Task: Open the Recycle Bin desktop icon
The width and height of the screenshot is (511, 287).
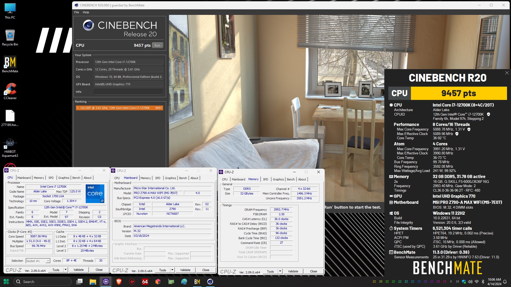Action: click(x=10, y=38)
